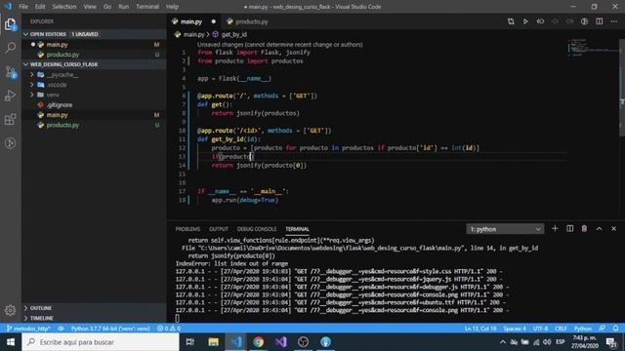Viewport: 625px width, 351px height.
Task: Select Python 3.7.7 interpreter in status bar
Action: pyautogui.click(x=110, y=329)
